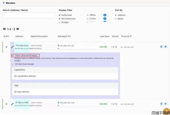Toggle the Authorized display filter

click(59, 15)
